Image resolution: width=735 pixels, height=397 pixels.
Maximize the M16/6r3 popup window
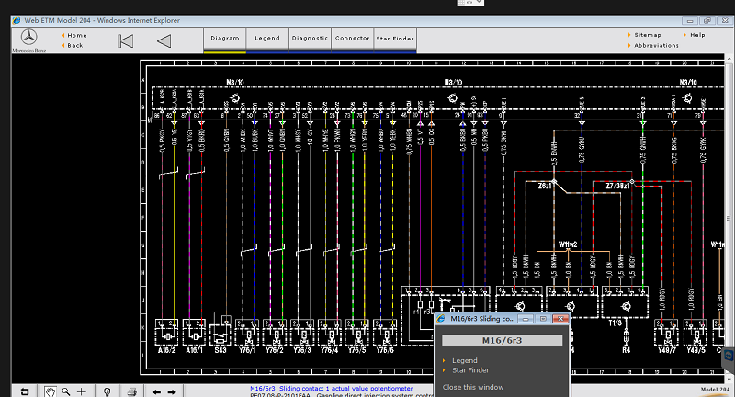click(543, 319)
